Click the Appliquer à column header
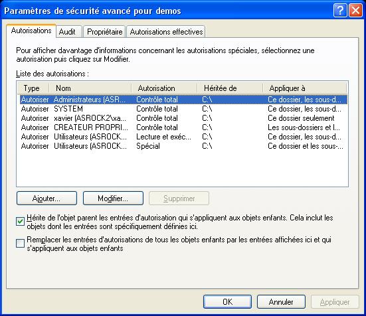This screenshot has width=366, height=316. [x=305, y=88]
